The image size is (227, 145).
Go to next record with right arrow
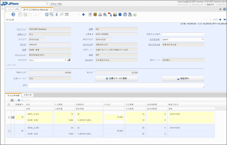tap(220, 20)
